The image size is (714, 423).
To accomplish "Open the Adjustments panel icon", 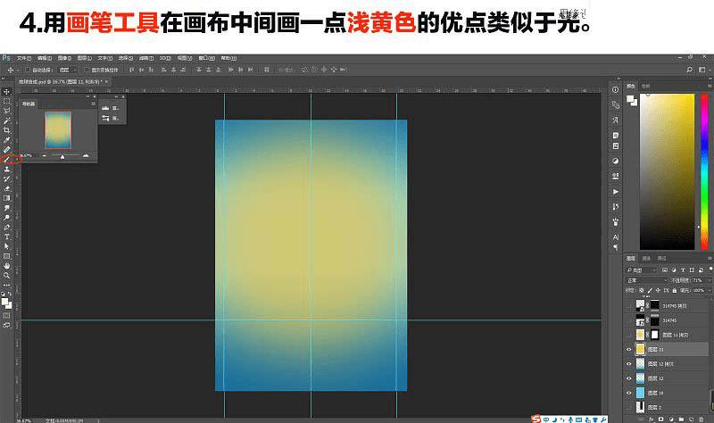I will pyautogui.click(x=615, y=161).
